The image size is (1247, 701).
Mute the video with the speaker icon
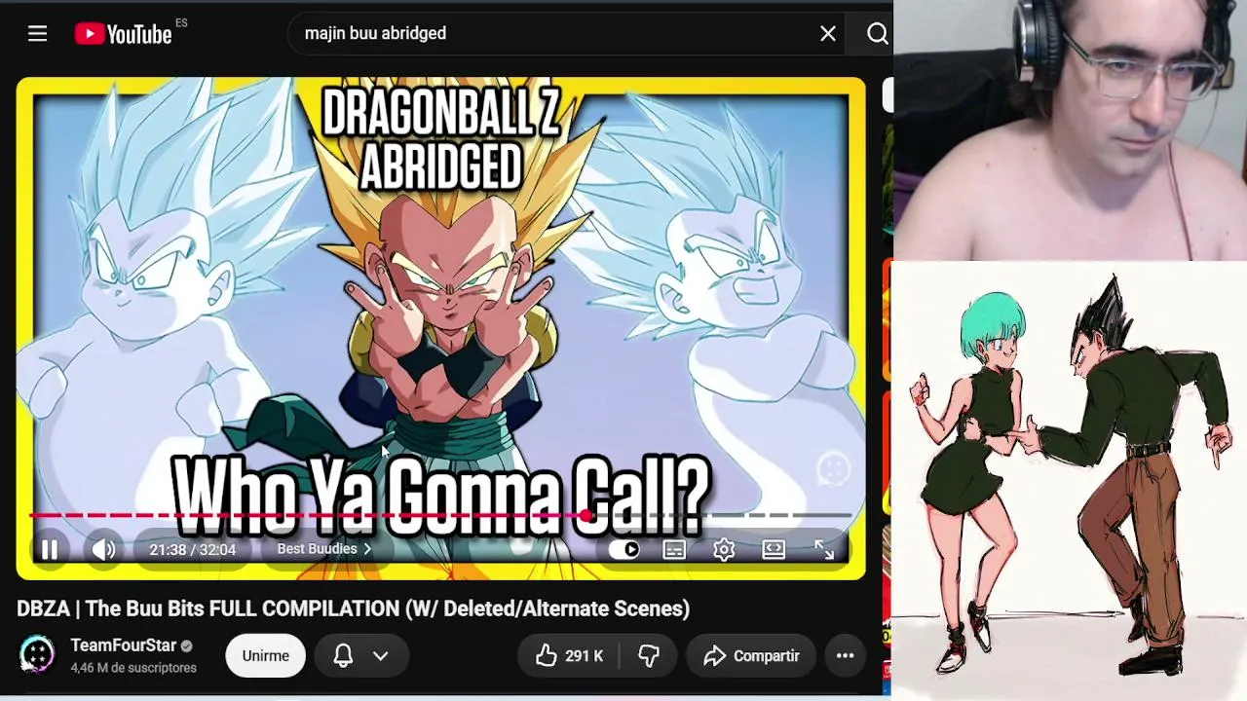tap(103, 549)
